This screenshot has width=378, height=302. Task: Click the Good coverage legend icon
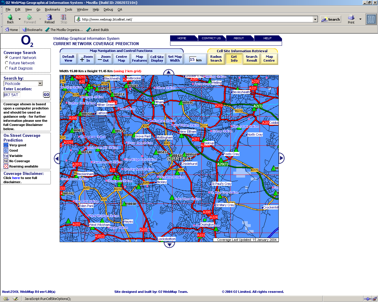6,150
